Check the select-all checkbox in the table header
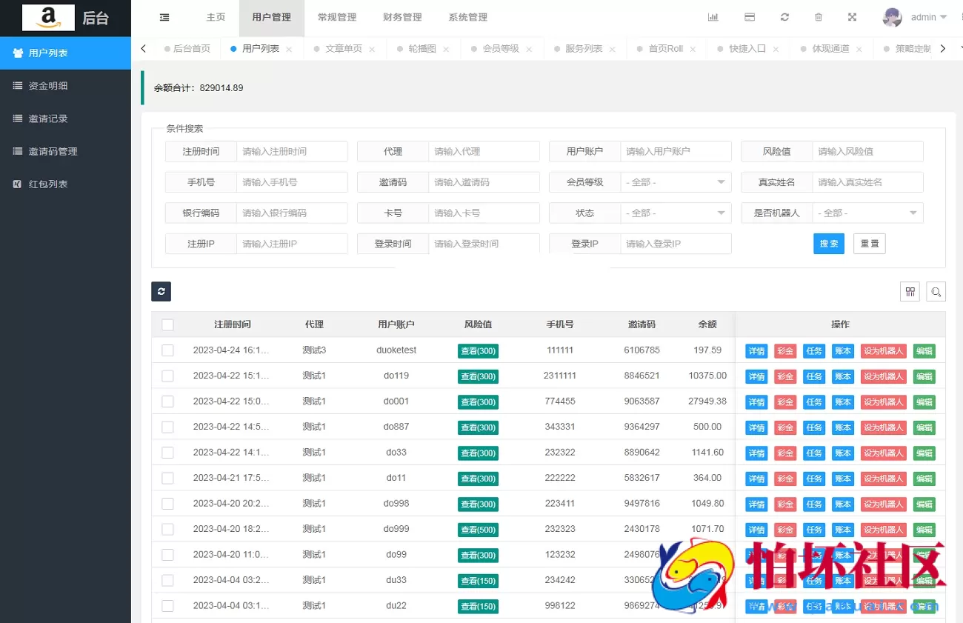963x623 pixels. 167,324
